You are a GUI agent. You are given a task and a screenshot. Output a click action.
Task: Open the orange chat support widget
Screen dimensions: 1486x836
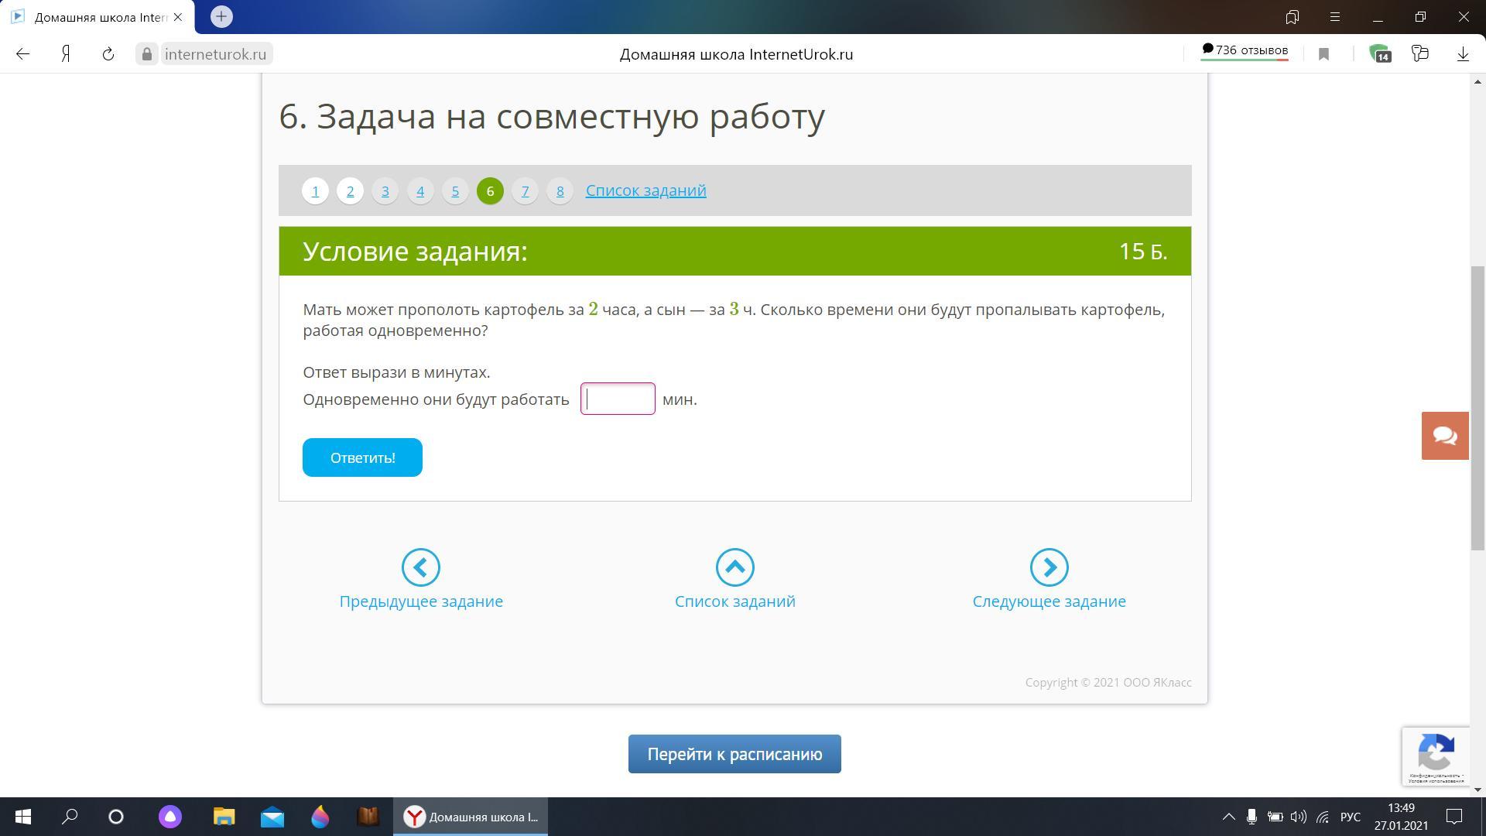(x=1444, y=436)
